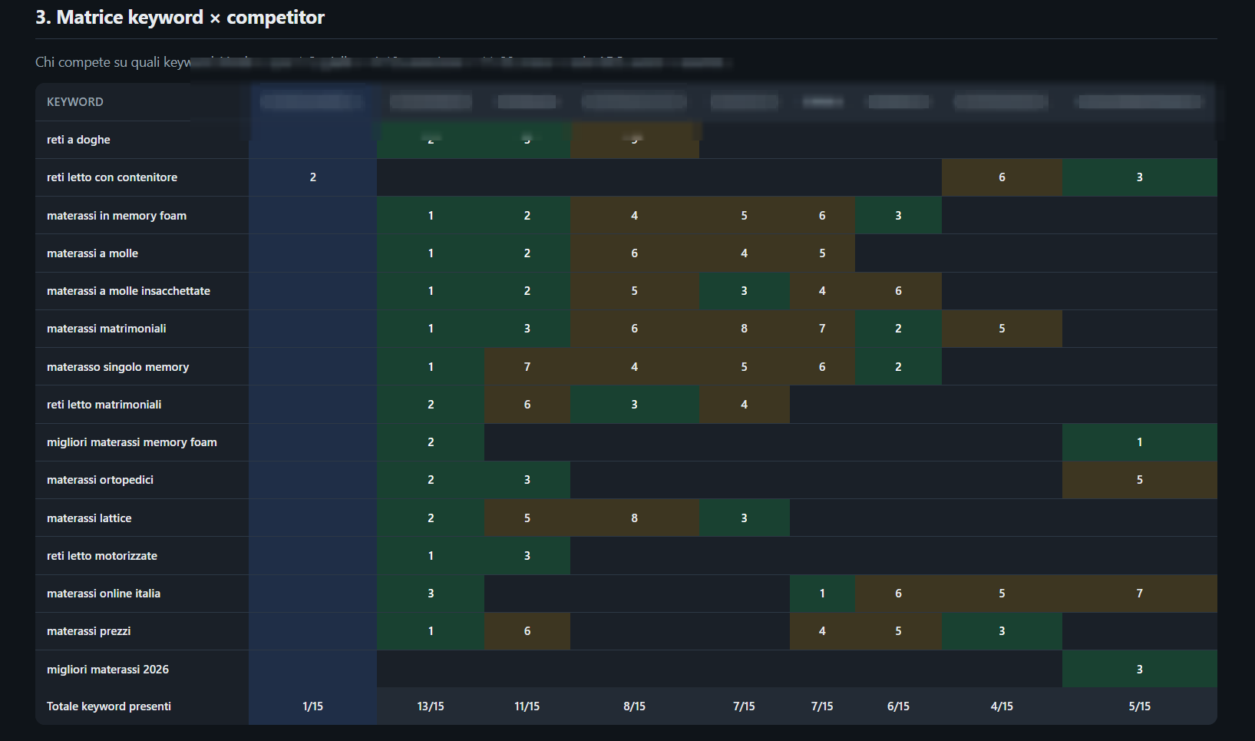Viewport: 1255px width, 741px height.
Task: Select the 'materassi prezzi' keyword label
Action: click(89, 631)
